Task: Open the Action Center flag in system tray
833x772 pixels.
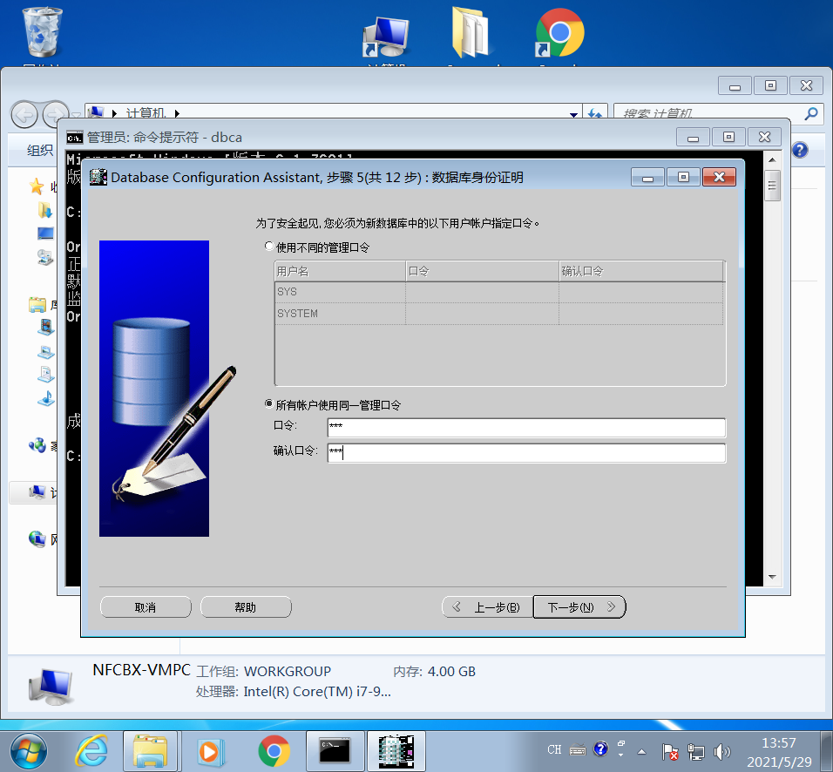Action: tap(669, 749)
